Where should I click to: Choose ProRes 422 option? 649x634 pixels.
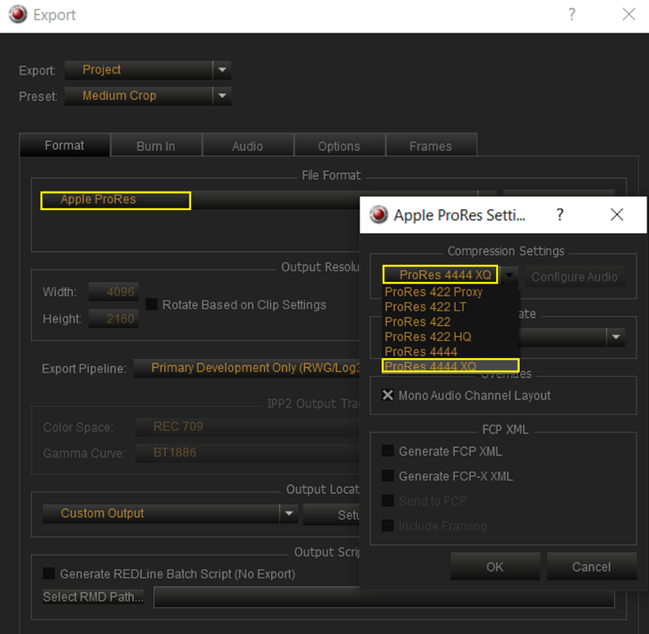point(450,322)
